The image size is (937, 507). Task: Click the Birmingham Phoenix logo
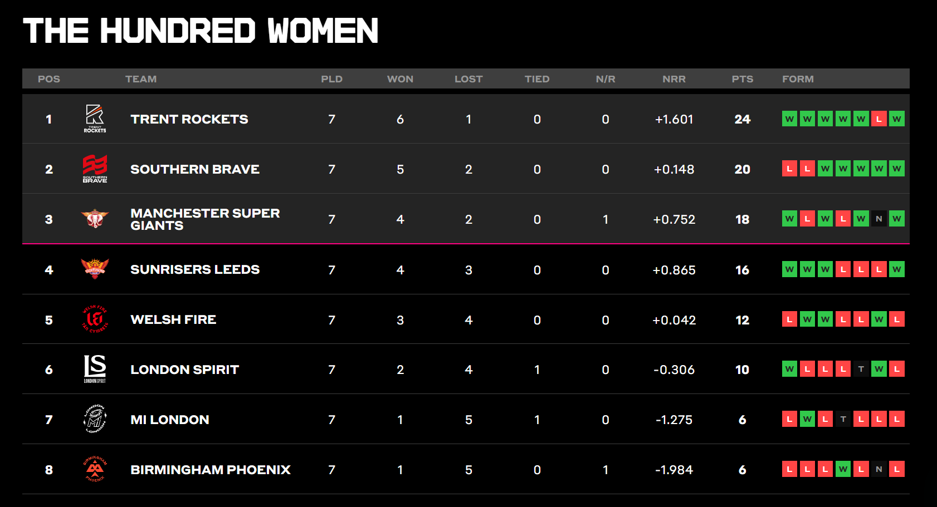pos(95,469)
